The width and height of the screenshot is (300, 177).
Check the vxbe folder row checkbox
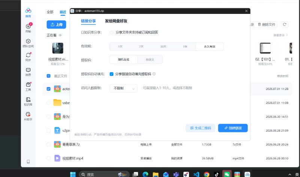(48, 103)
